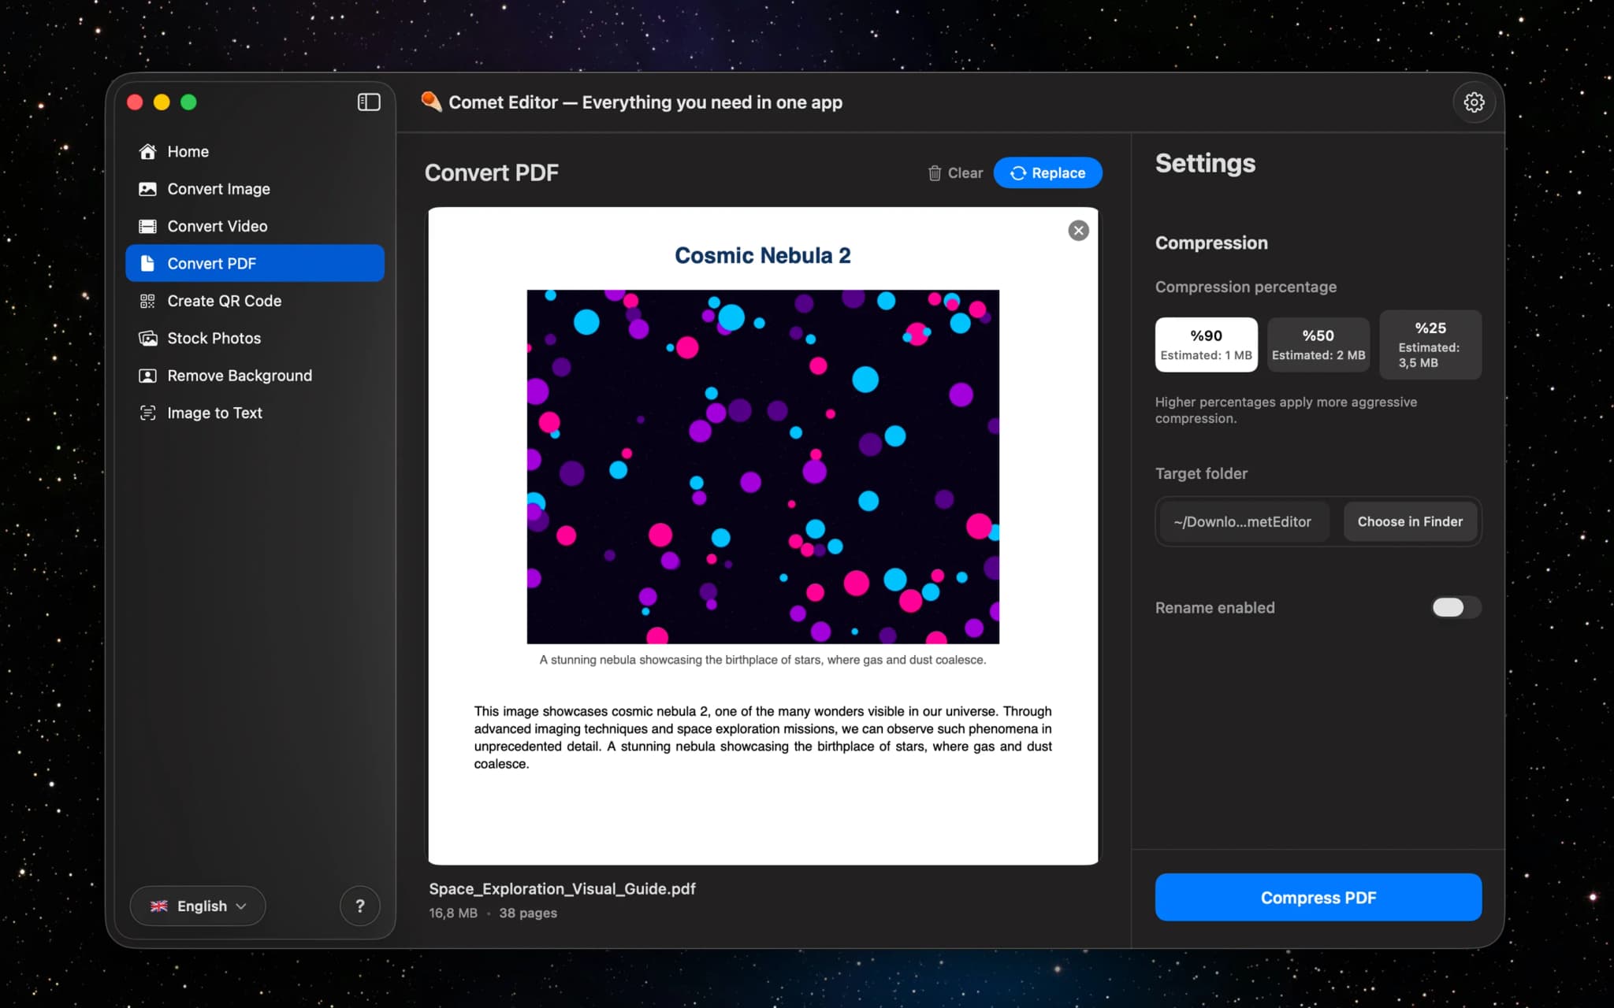Open the Convert Video tool icon
The image size is (1614, 1008).
(x=148, y=226)
